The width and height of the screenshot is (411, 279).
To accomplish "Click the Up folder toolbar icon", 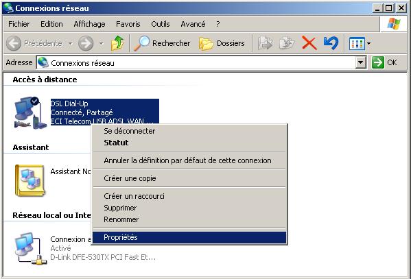I will pyautogui.click(x=117, y=43).
